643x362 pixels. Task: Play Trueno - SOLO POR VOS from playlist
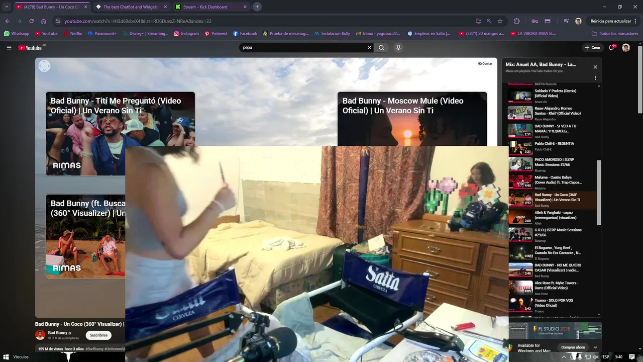coord(552,305)
